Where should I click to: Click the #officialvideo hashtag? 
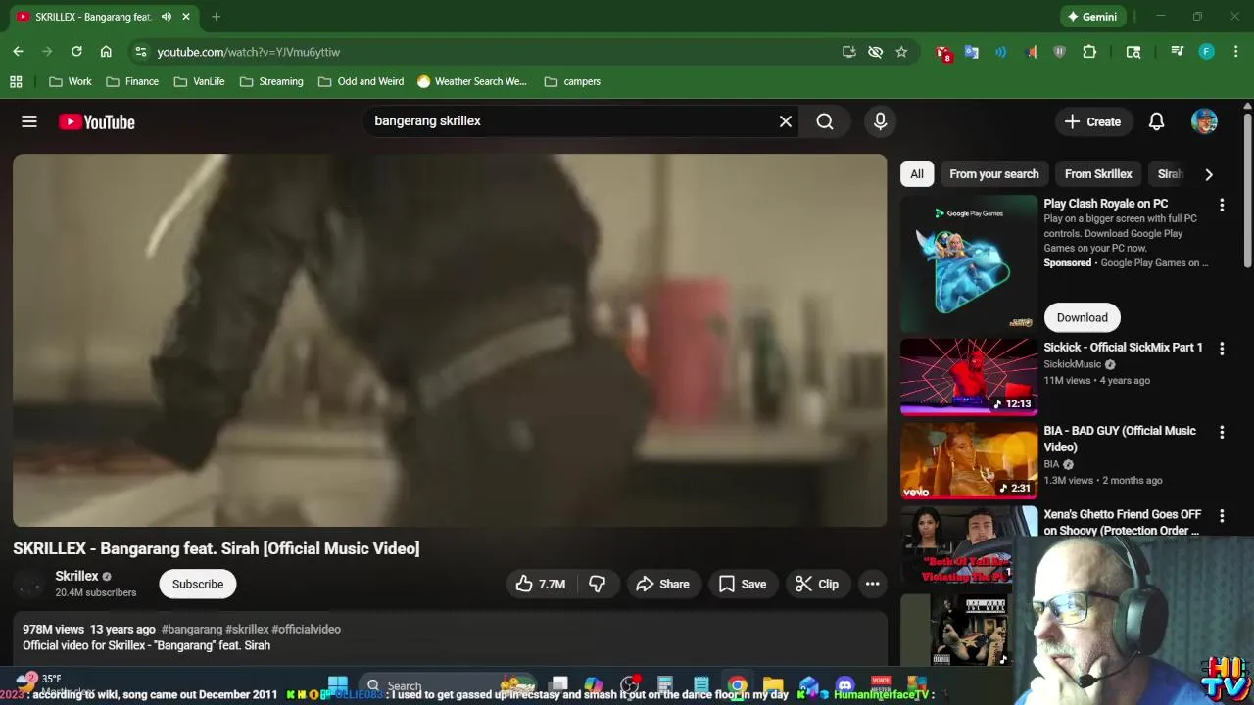(x=307, y=630)
